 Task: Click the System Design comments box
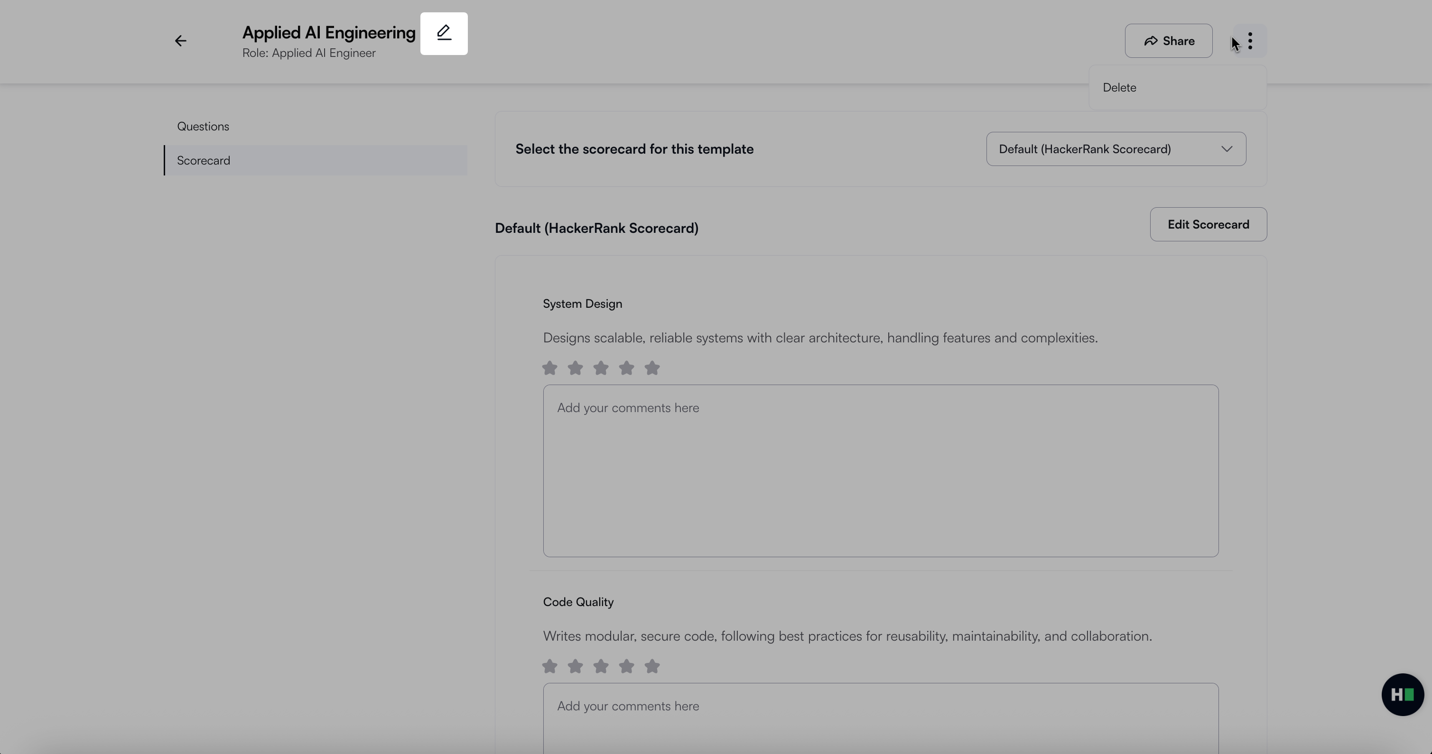click(x=881, y=470)
